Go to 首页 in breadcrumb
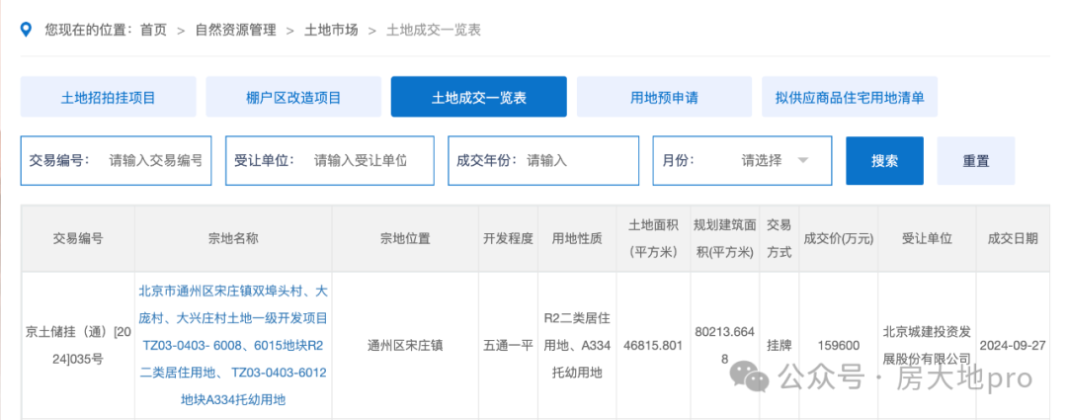The image size is (1067, 420). (x=153, y=30)
